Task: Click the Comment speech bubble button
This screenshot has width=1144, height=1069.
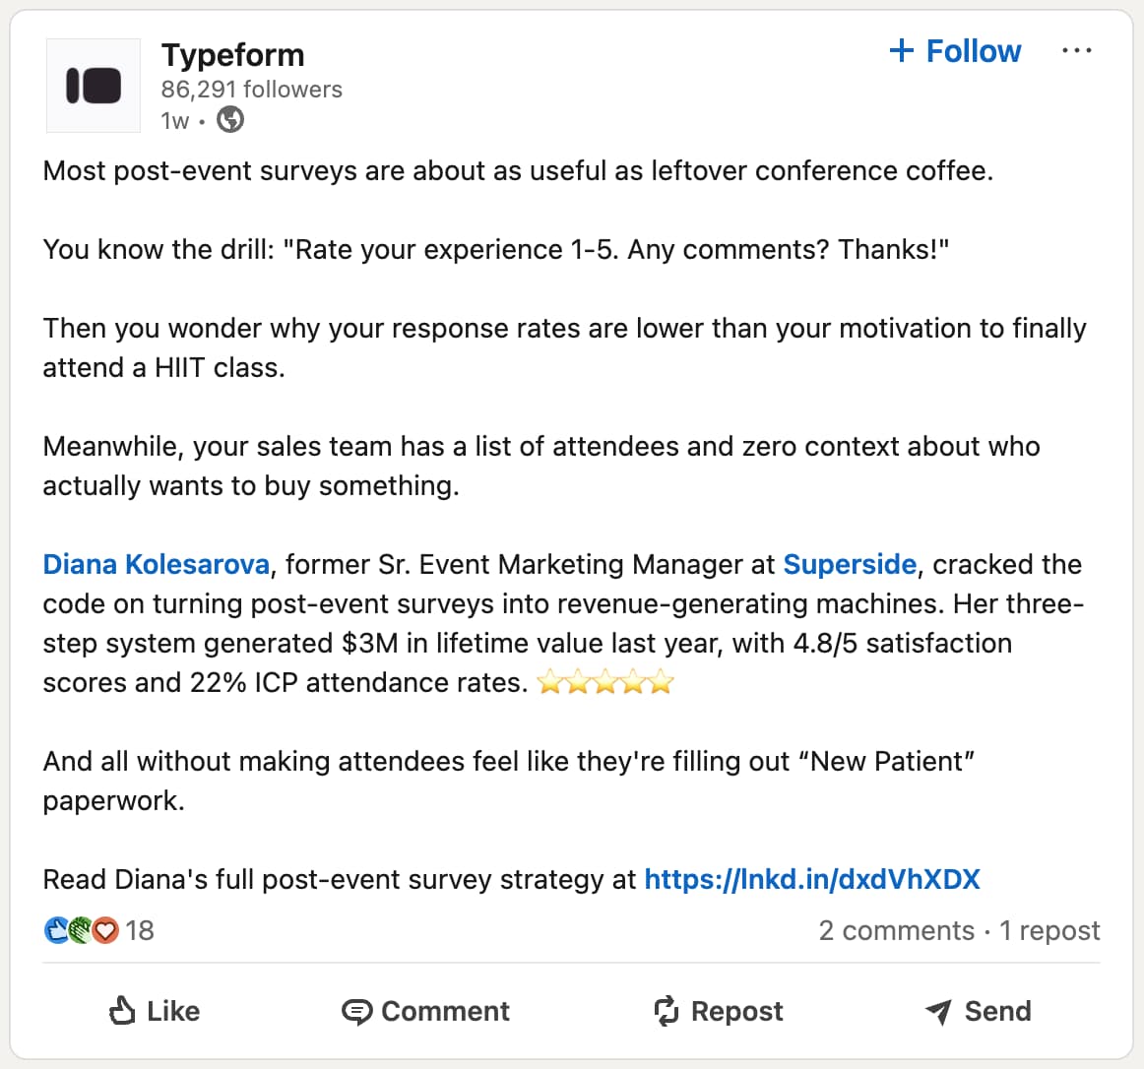Action: coord(425,1011)
